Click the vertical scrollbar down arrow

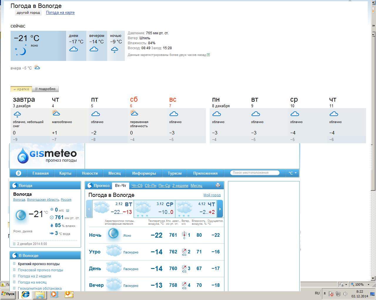click(373, 278)
